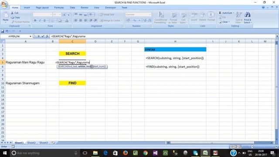The image size is (279, 157).
Task: Click the Windows Start button
Action: 5,153
